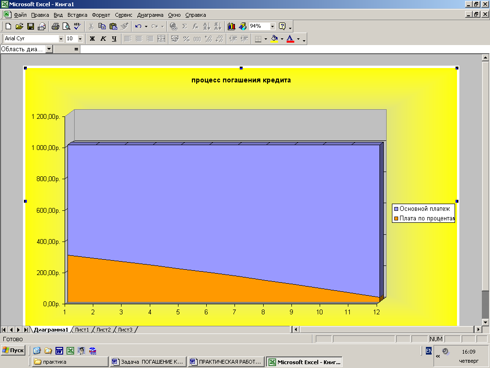Screen dimensions: 490x368
Task: Open the Правка menu
Action: (40, 15)
